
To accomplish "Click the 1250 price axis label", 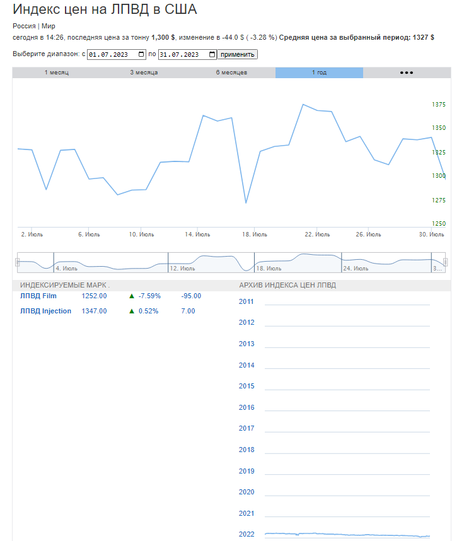I will pos(439,224).
